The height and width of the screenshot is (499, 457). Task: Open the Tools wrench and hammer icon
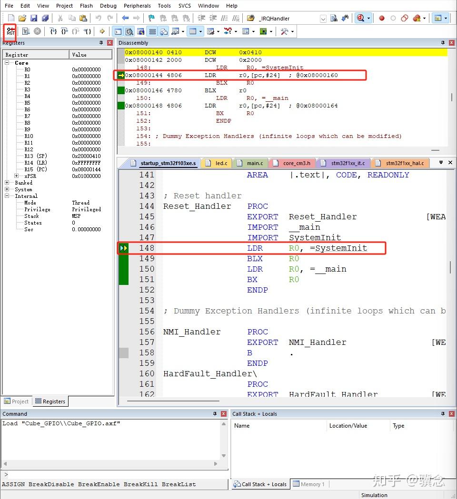[x=284, y=31]
